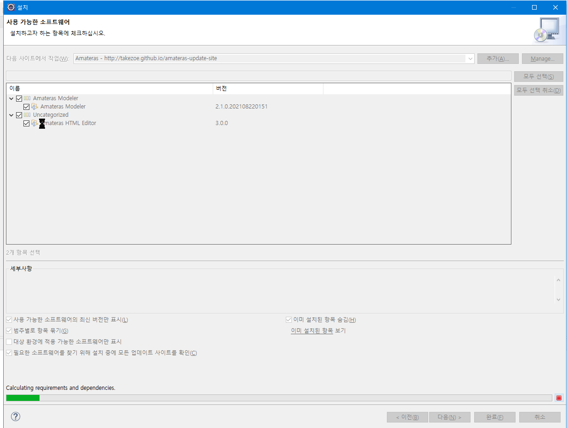Click the 버전 column header
This screenshot has height=428, width=567.
(268, 89)
